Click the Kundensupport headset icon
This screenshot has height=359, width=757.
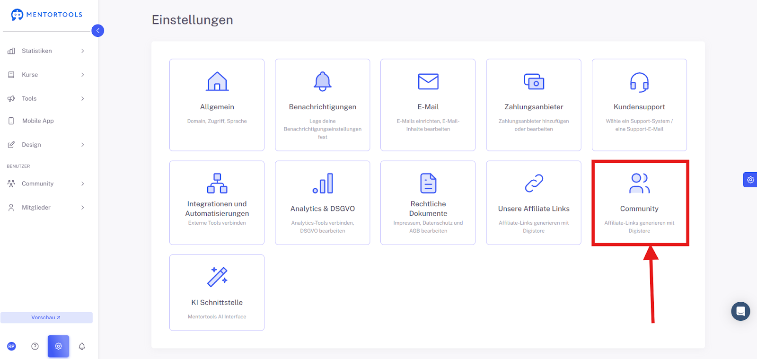(639, 82)
